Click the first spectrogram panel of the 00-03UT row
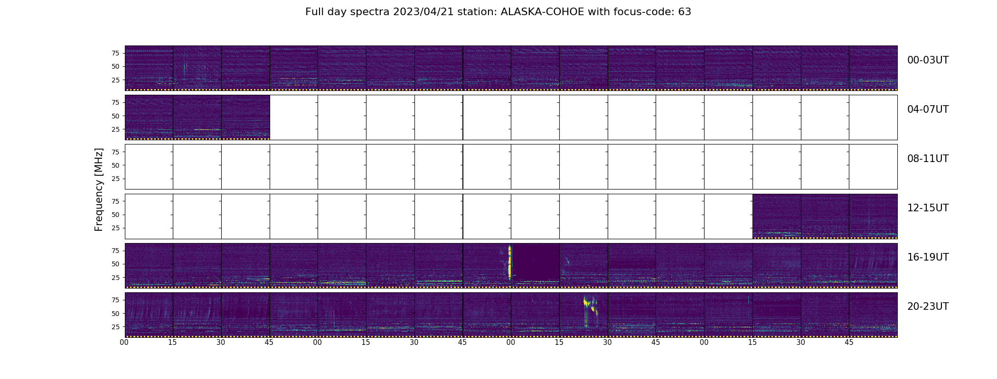 [149, 68]
